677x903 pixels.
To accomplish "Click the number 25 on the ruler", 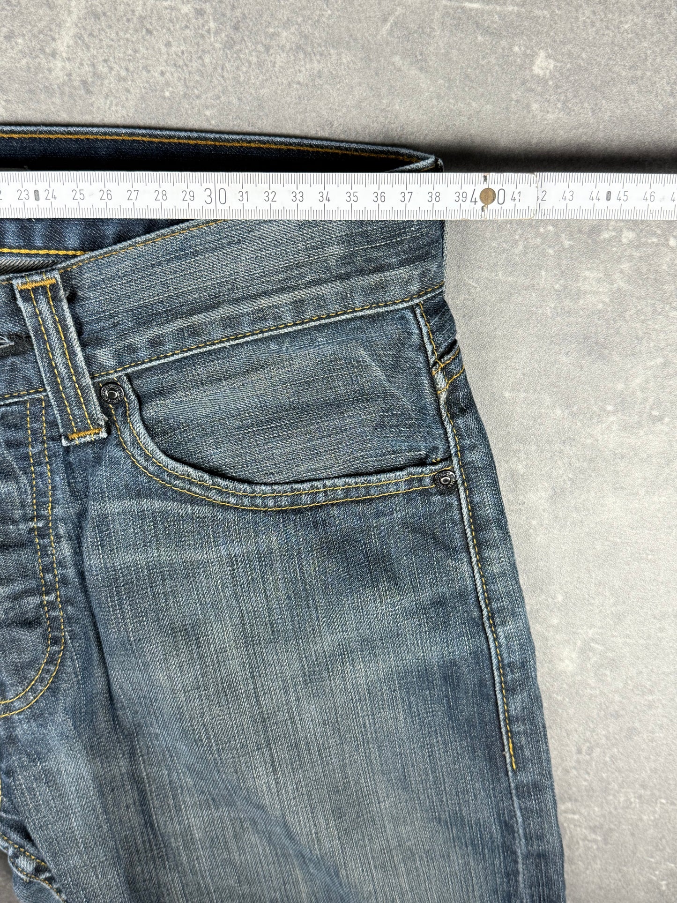I will click(78, 195).
